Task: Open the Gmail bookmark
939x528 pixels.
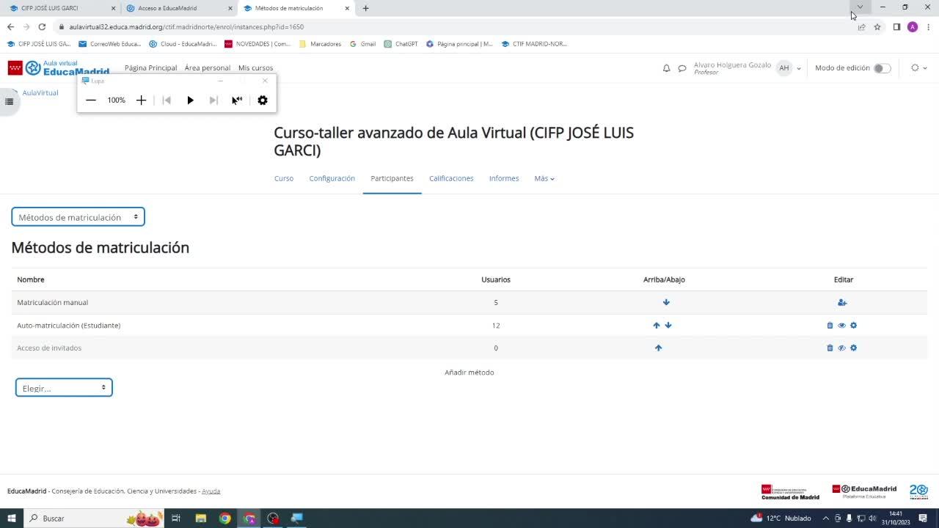Action: [362, 44]
